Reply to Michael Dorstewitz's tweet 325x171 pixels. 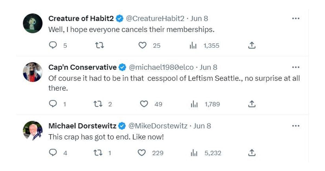(x=53, y=153)
